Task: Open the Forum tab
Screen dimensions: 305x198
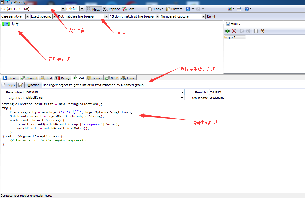Action: click(128, 78)
